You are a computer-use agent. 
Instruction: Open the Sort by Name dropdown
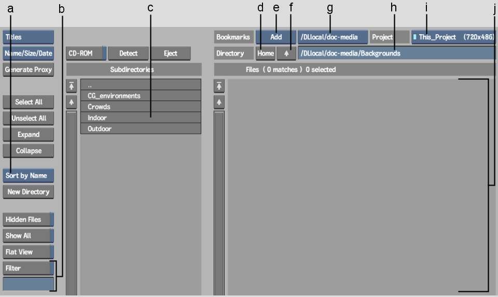(x=28, y=176)
